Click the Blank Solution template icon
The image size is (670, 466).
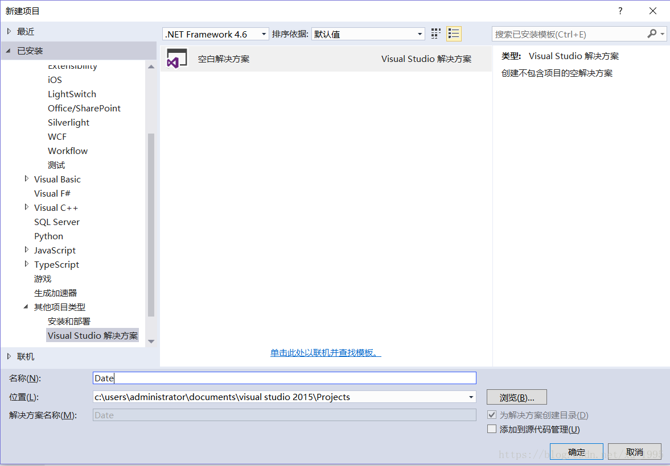click(177, 59)
